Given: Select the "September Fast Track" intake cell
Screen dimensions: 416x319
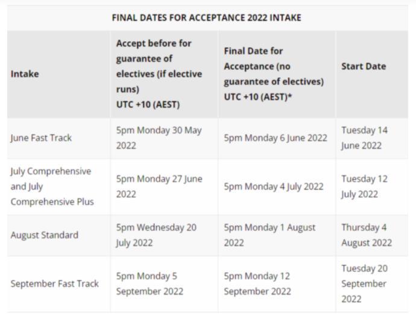Looking at the screenshot, I should point(54,283).
